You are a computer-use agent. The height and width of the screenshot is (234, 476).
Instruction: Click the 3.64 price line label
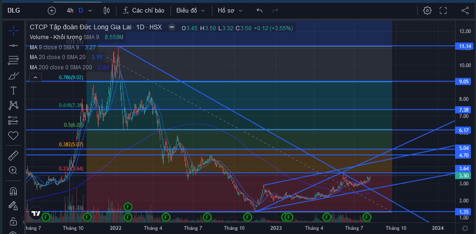(464, 168)
